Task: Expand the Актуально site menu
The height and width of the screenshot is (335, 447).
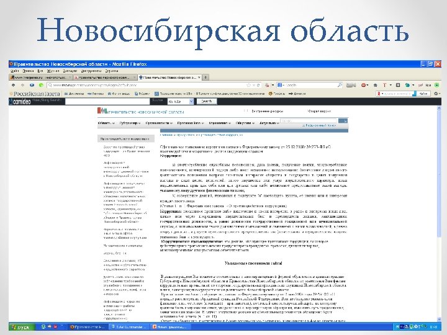Action: tap(269, 123)
